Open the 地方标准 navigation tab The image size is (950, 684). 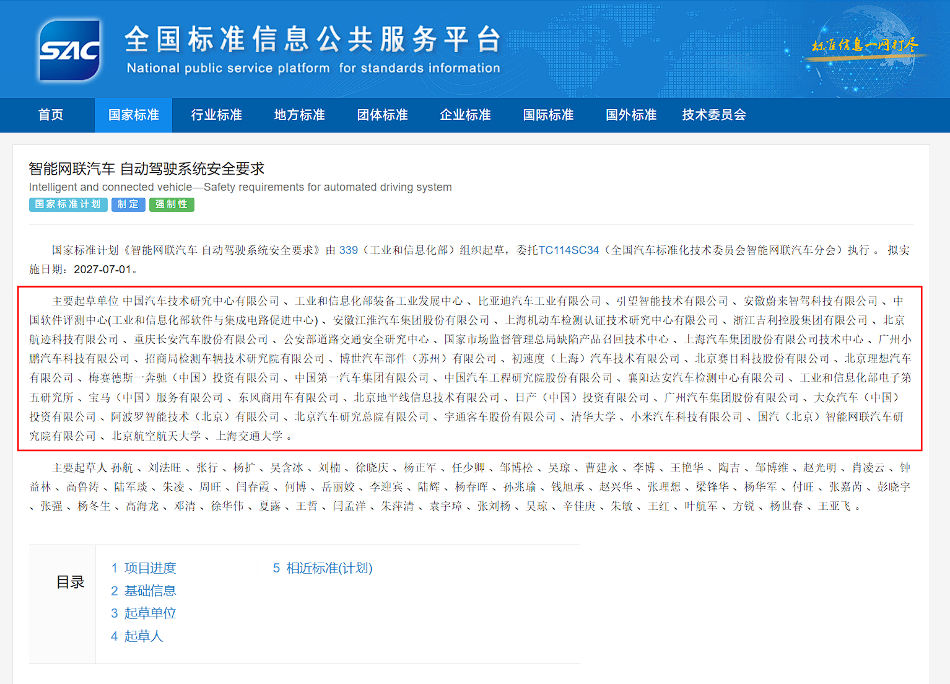click(x=300, y=115)
